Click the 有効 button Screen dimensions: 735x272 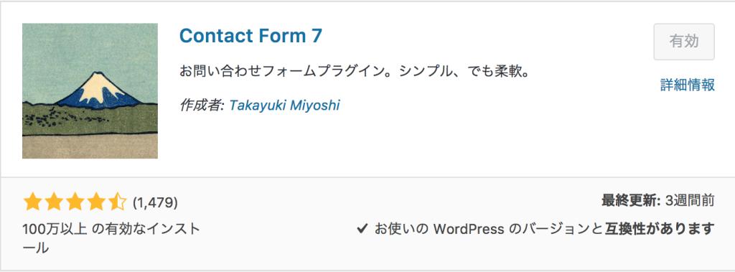point(684,42)
